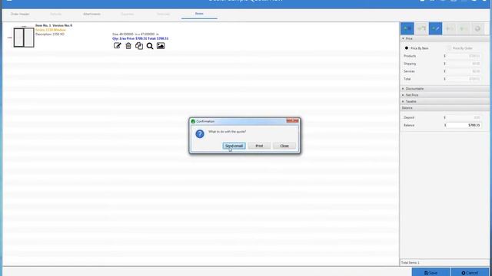
Task: Click the item Description text
Action: point(50,34)
